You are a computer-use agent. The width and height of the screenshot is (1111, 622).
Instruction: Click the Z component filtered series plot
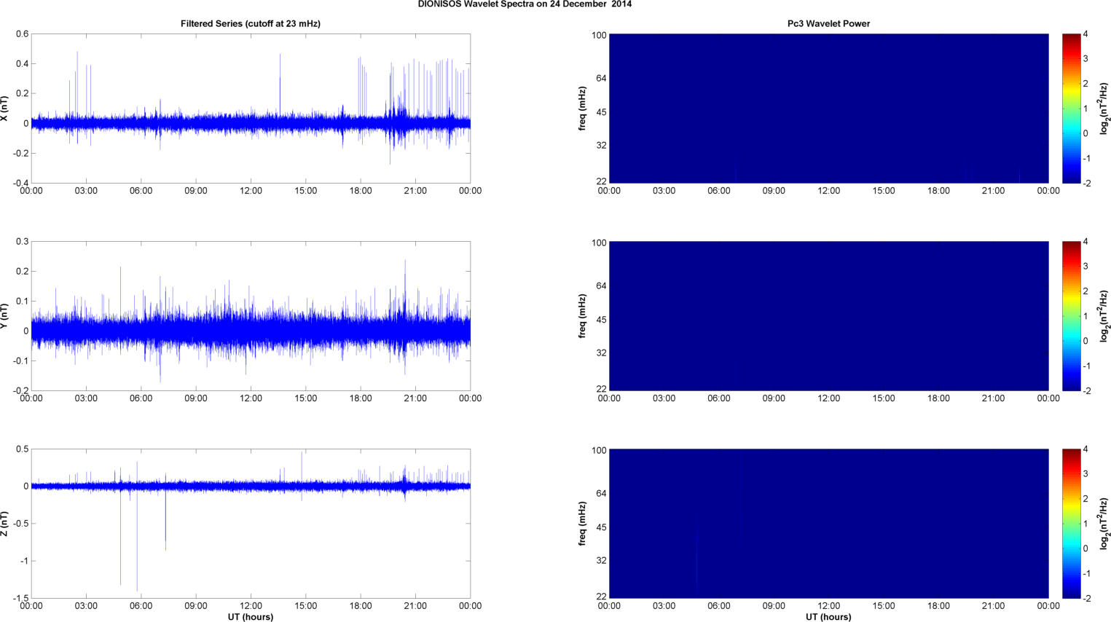click(251, 524)
